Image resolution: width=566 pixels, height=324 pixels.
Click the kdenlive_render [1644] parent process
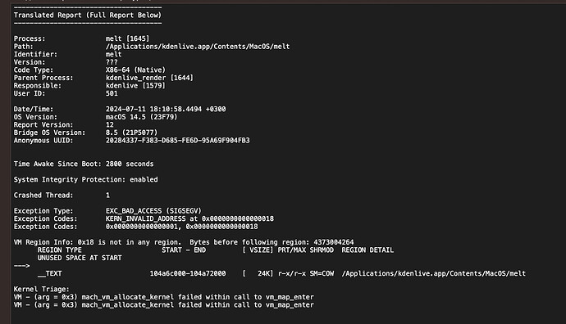[149, 78]
